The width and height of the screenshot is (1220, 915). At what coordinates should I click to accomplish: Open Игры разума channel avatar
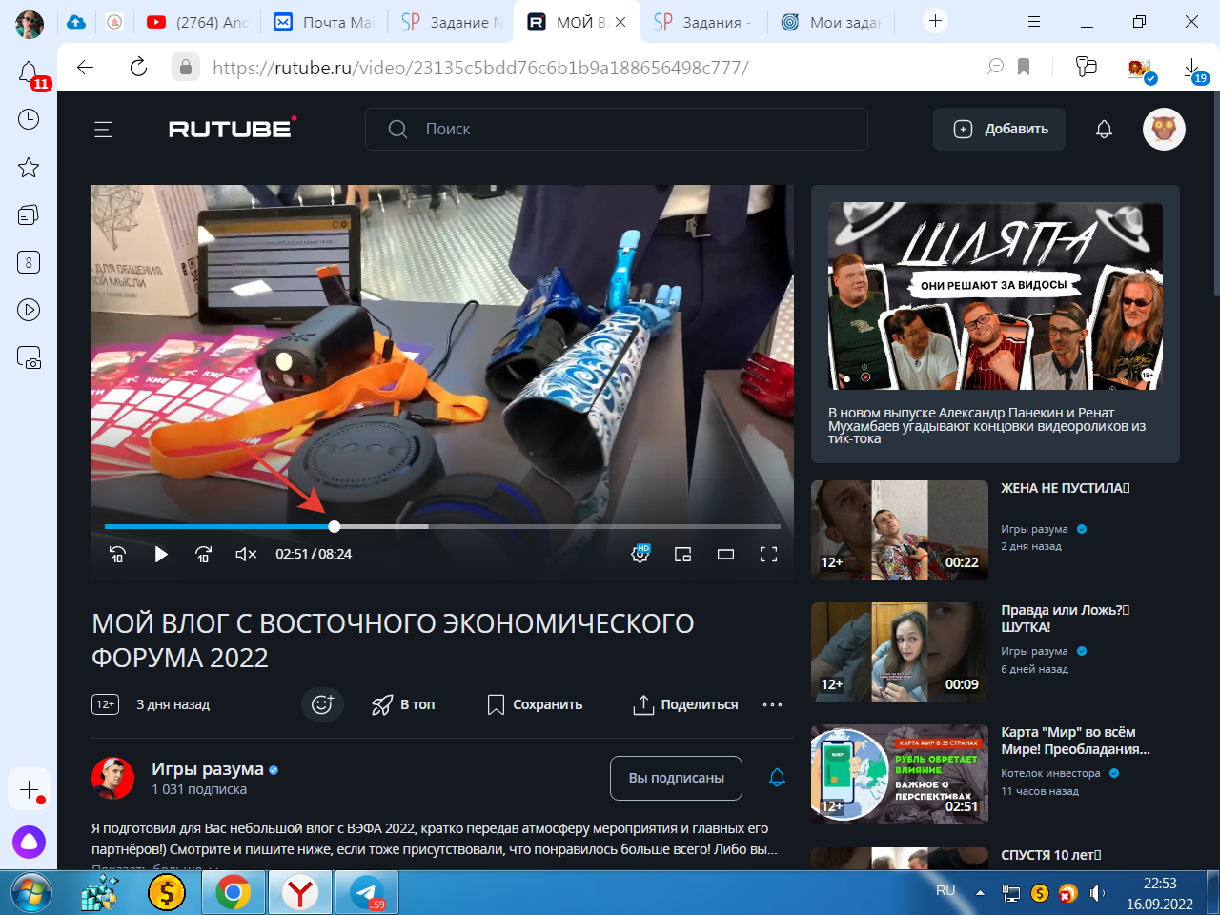[x=112, y=779]
